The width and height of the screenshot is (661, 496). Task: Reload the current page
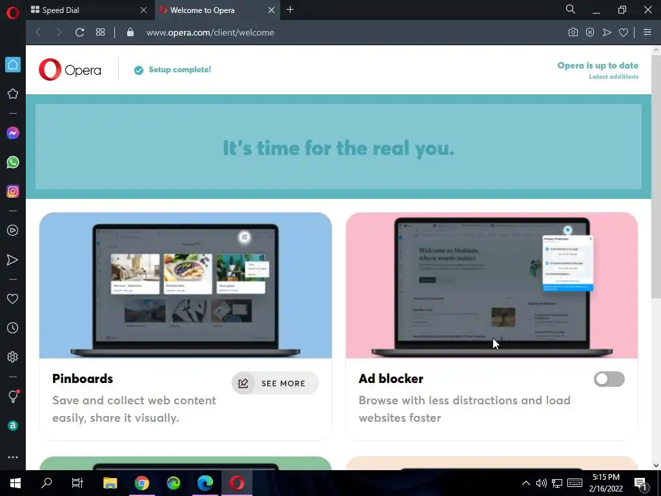click(x=79, y=32)
